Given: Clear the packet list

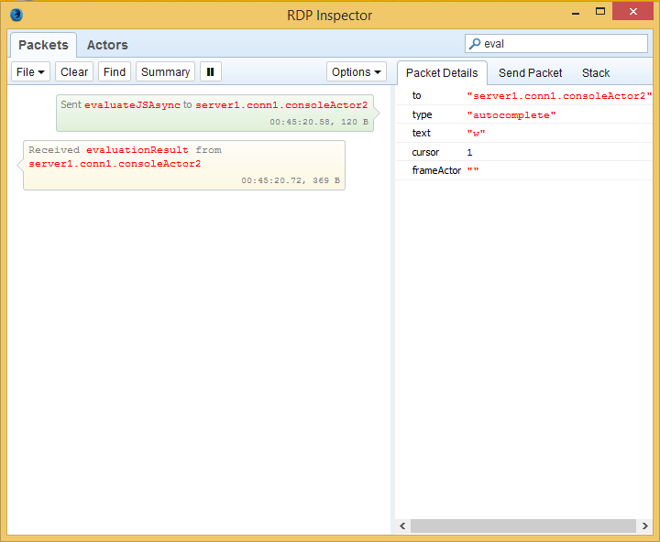Looking at the screenshot, I should click(74, 72).
